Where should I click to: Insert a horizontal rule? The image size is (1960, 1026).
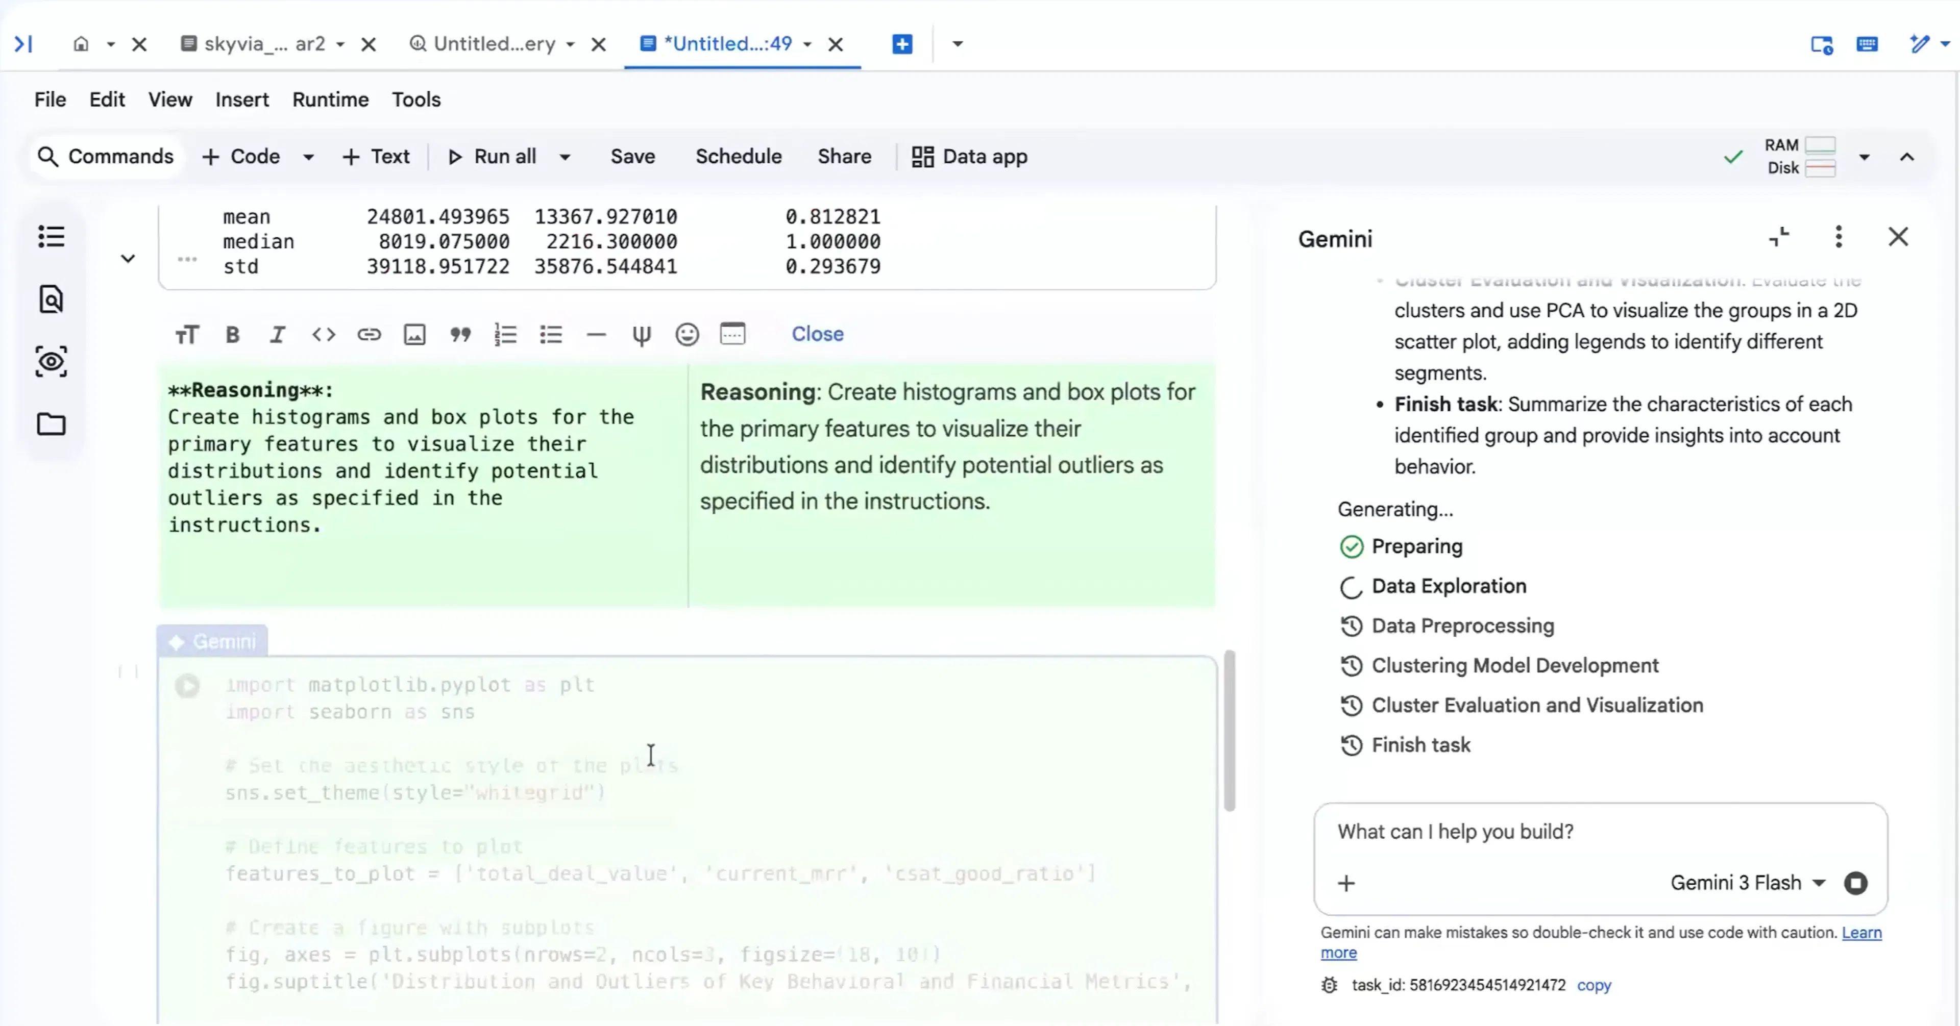click(597, 335)
